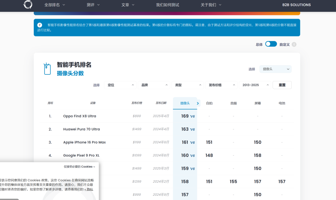Screen dimensions: 336x200
Task: Click V6 badge next to score 169
Action: (192, 116)
